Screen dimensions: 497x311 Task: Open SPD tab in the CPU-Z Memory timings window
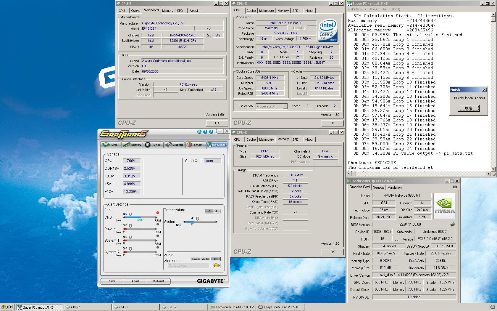click(295, 140)
